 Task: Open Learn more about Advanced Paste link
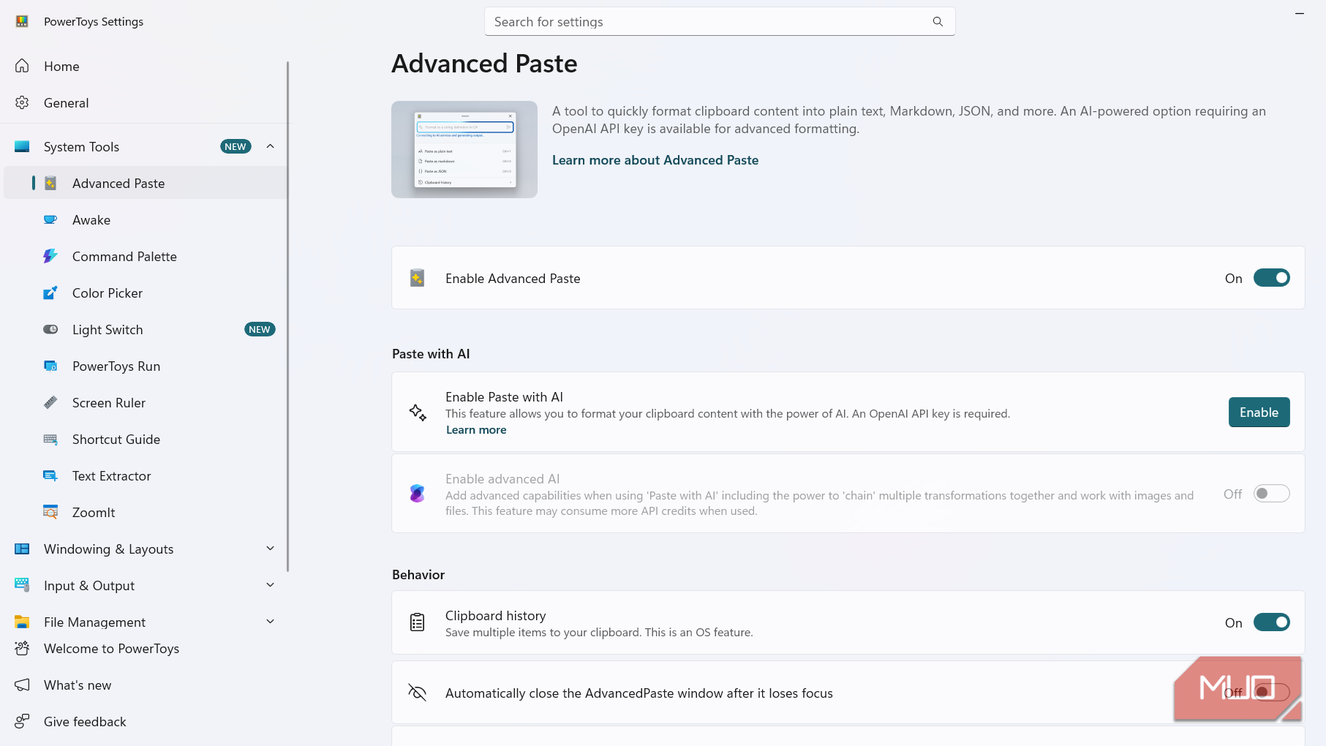point(655,160)
